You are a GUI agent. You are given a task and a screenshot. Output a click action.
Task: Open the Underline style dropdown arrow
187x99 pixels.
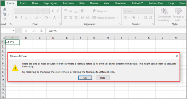tap(30, 18)
